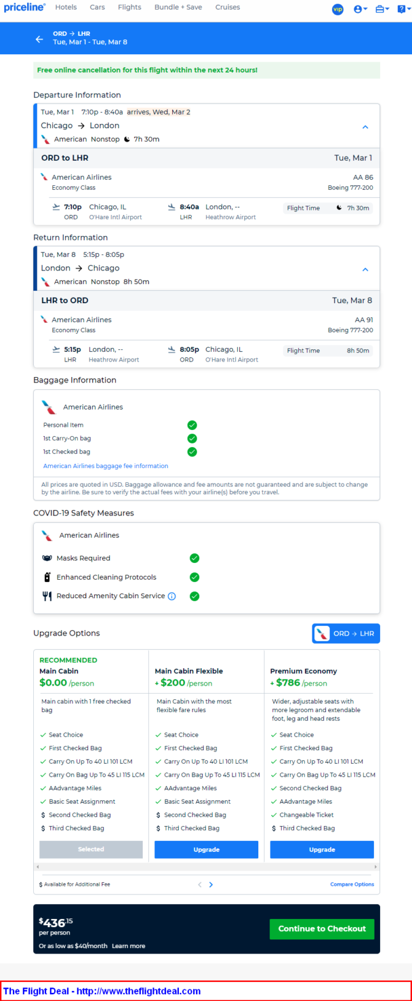Click the free online cancellation banner
The image size is (412, 1001).
coord(207,70)
